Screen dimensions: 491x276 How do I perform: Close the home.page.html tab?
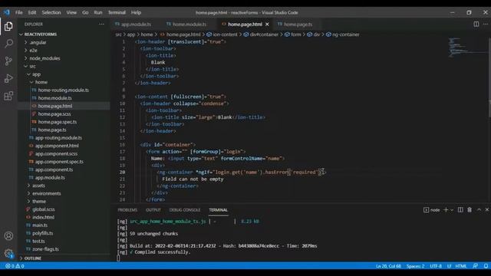(267, 24)
